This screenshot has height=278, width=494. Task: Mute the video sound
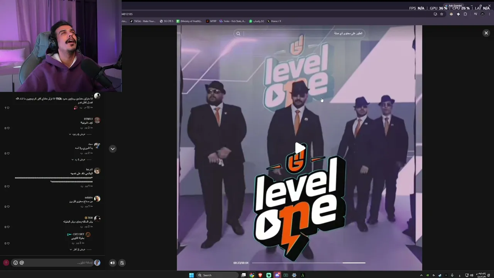point(112,263)
